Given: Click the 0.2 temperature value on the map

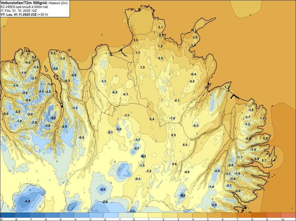Looking at the screenshot, I should tap(34, 57).
